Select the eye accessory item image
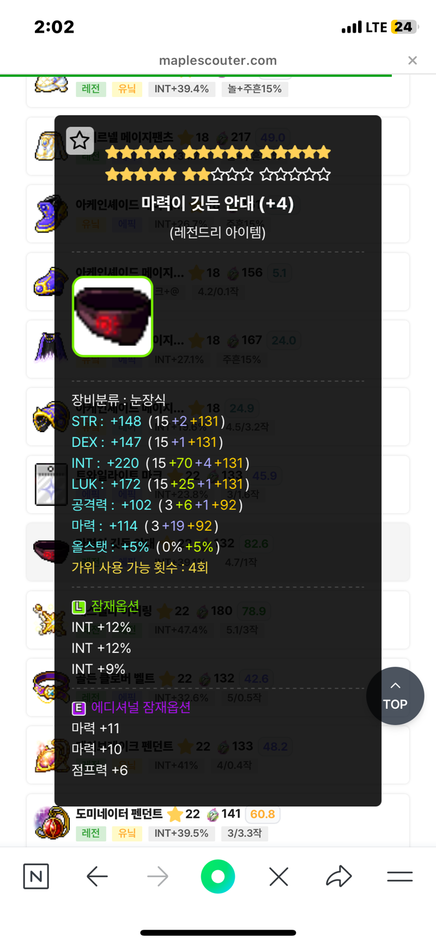The image size is (436, 945). click(x=112, y=316)
